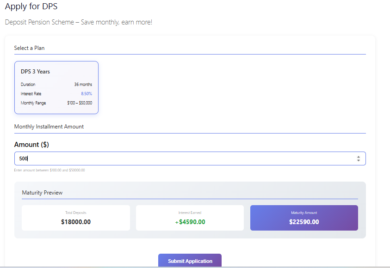The image size is (390, 268).
Task: Click the purple Maturity Amount card
Action: pyautogui.click(x=304, y=218)
